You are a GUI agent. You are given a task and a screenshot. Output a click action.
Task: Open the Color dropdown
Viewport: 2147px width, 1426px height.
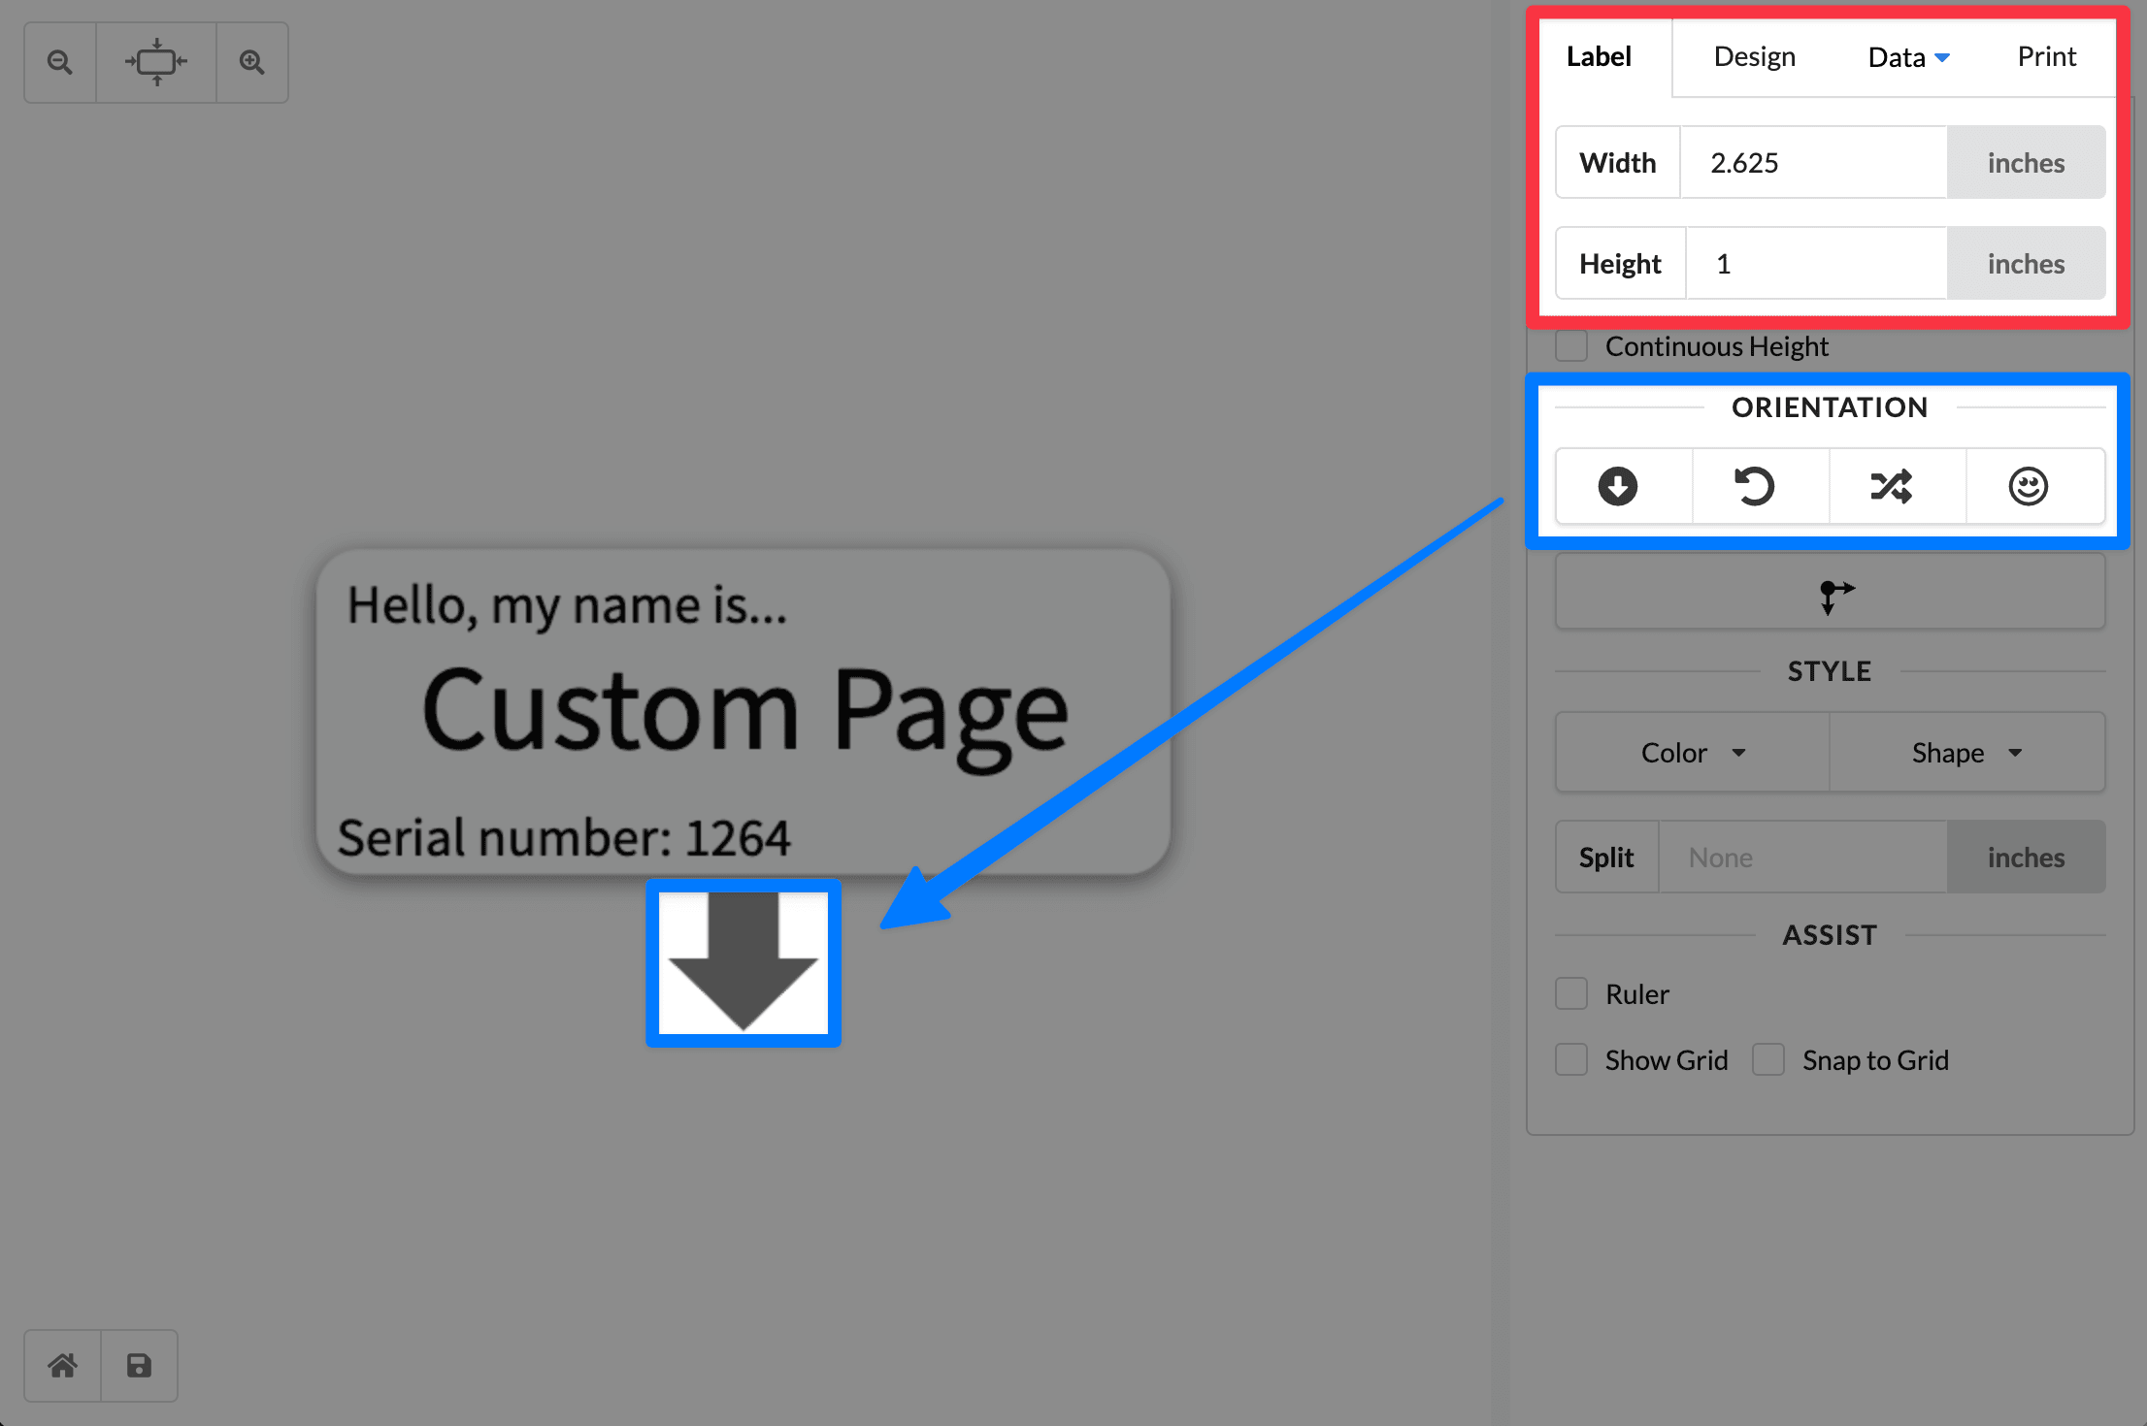(1693, 753)
